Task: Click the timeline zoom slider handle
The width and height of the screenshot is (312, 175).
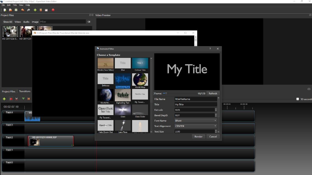Action: pyautogui.click(x=298, y=99)
